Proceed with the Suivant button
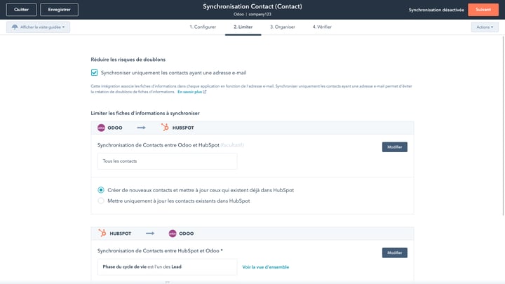 [x=483, y=10]
